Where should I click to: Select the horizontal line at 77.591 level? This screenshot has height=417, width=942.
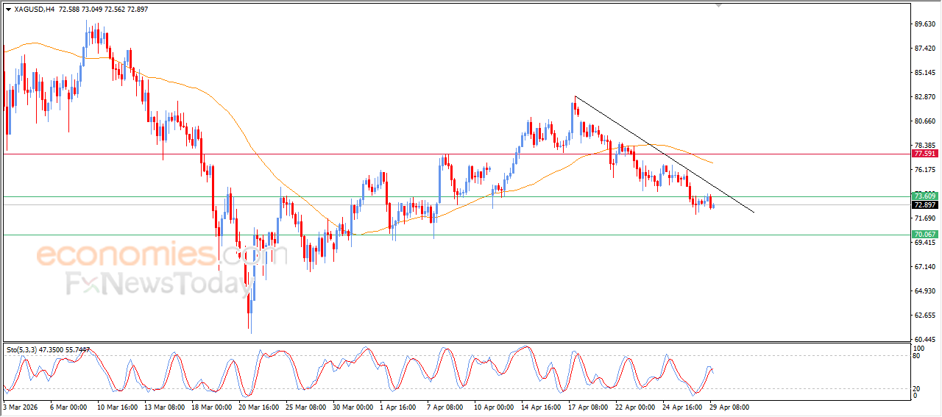coord(456,154)
